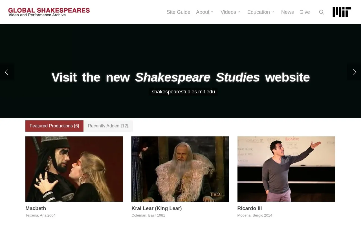
Task: Click the 'Visit the new Shakespeare Studies website' heading
Action: coord(180,77)
